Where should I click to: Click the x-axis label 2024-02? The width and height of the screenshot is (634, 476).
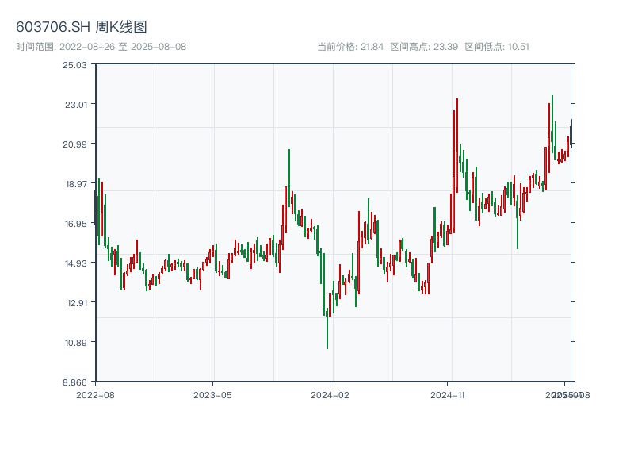tap(330, 395)
